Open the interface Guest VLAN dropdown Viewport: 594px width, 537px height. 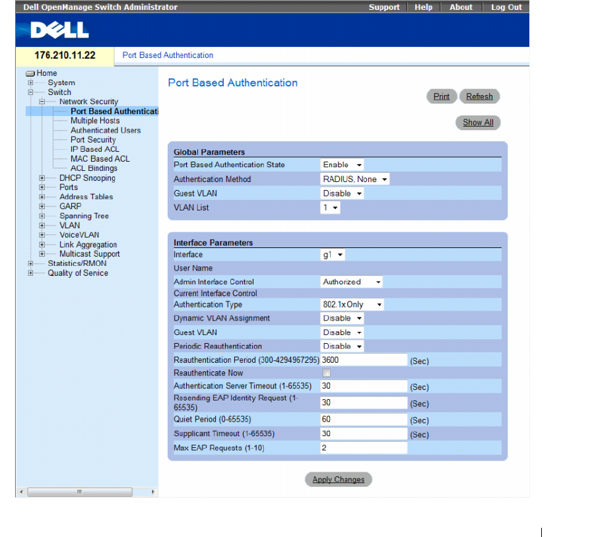coord(342,332)
